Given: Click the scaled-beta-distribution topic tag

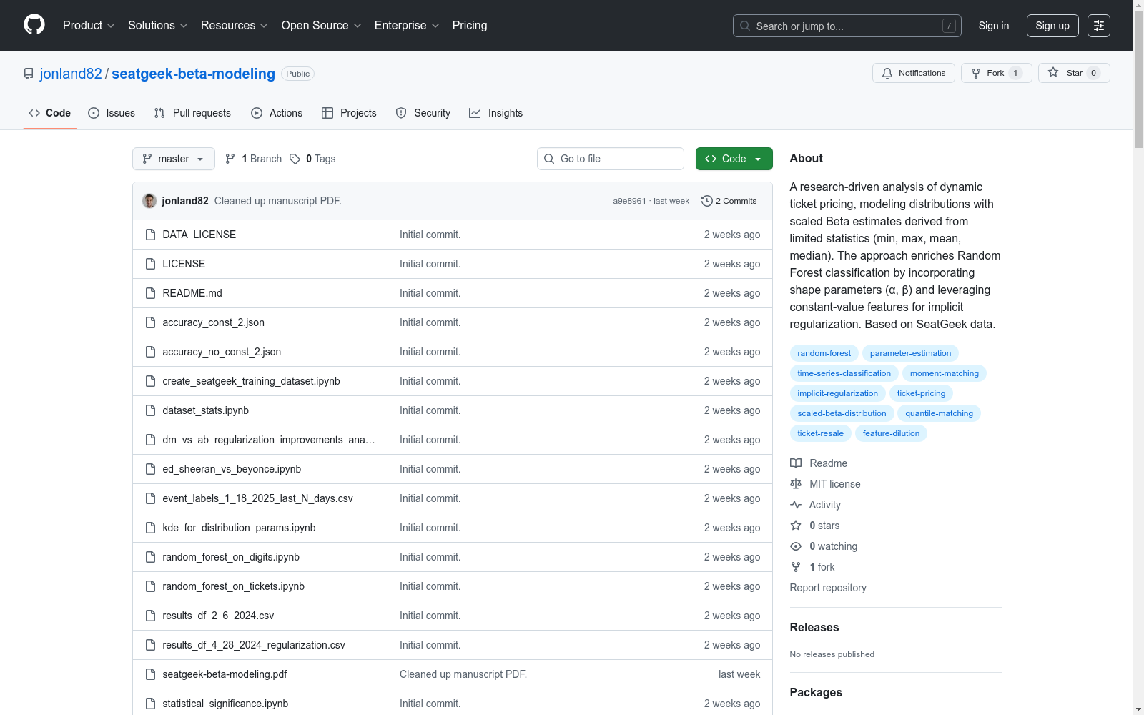Looking at the screenshot, I should tap(842, 413).
